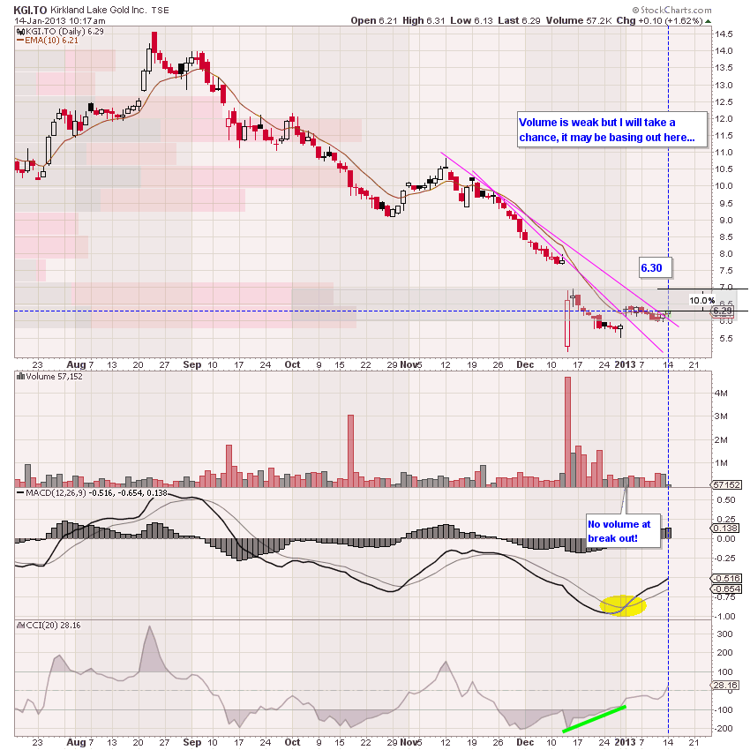Click the EMA(10) 6.21 legend text
Image resolution: width=750 pixels, height=750 pixels.
pos(51,41)
